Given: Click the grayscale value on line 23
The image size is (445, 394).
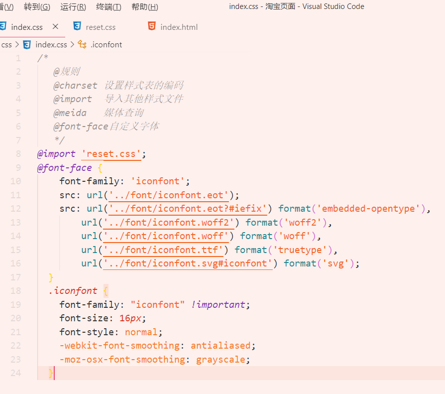Looking at the screenshot, I should pos(221,360).
